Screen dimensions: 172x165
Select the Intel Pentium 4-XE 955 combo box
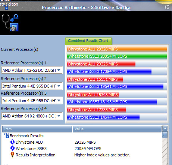(x=32, y=101)
